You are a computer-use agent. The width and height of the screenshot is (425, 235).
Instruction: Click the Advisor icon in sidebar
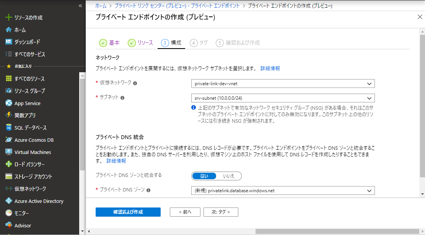(x=9, y=225)
